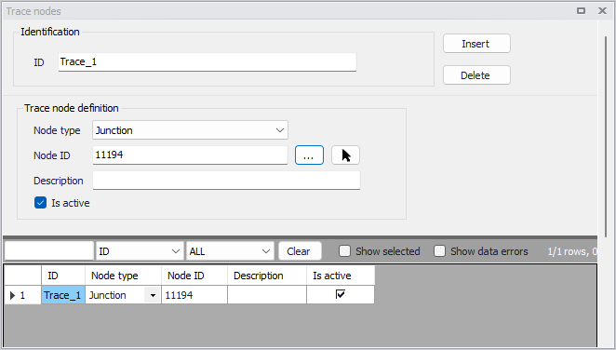Clear the table filter

pos(300,251)
